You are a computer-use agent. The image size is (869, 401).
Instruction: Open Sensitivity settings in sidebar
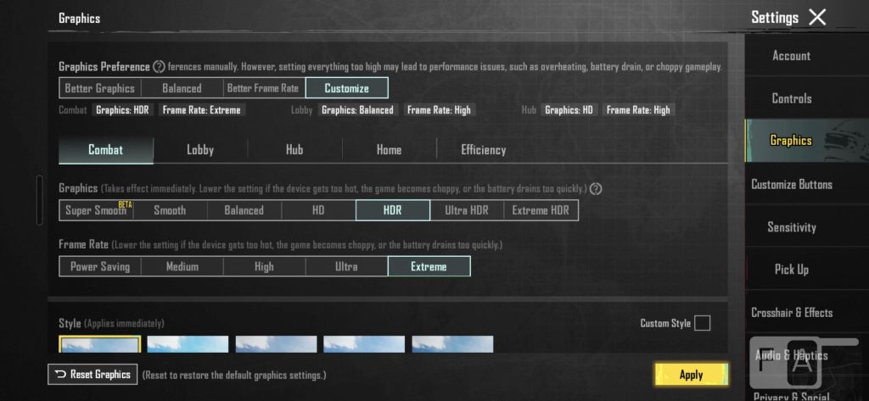[791, 227]
